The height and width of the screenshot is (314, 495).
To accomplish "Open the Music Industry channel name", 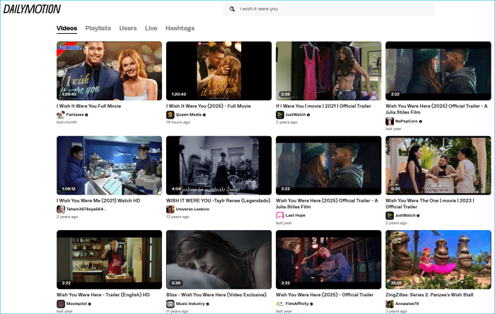I will pos(190,304).
